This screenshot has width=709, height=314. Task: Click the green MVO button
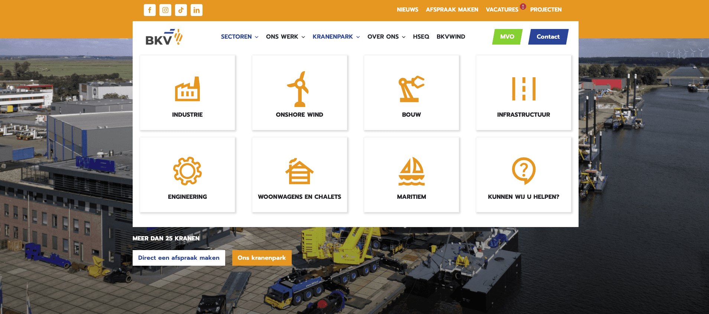(x=507, y=37)
